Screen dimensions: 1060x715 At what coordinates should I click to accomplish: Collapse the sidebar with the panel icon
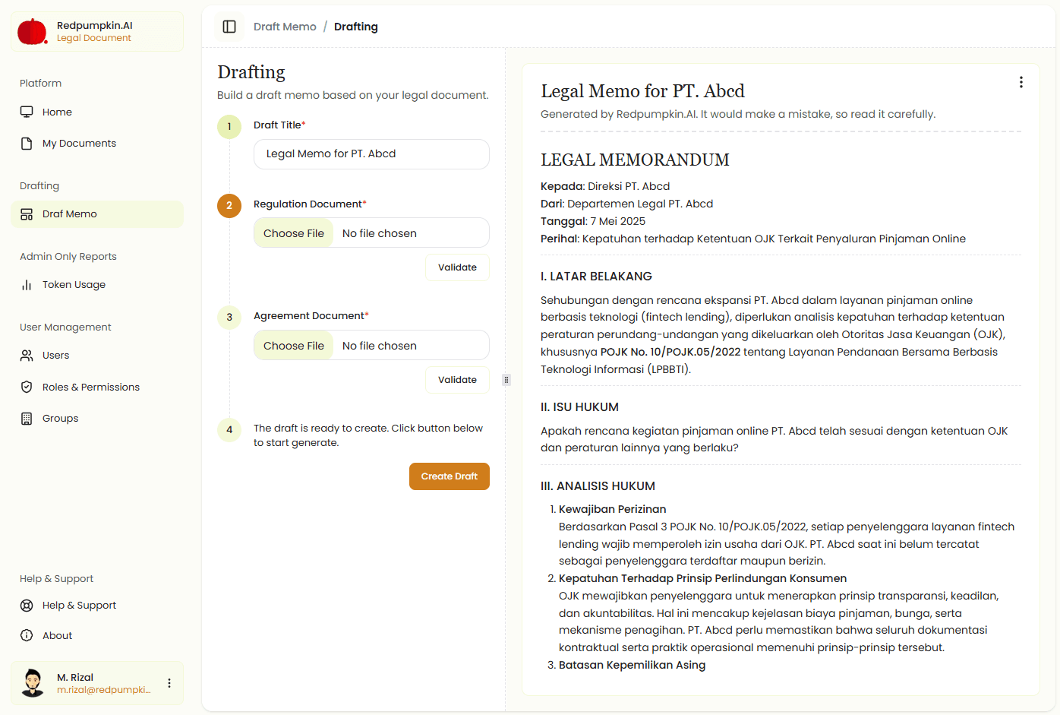click(229, 27)
